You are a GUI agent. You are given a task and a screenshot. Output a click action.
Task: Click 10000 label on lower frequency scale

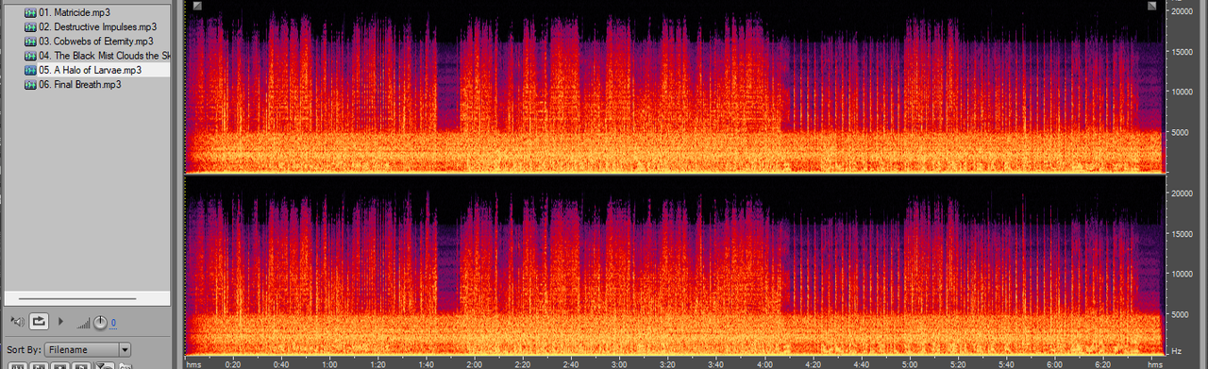1183,274
